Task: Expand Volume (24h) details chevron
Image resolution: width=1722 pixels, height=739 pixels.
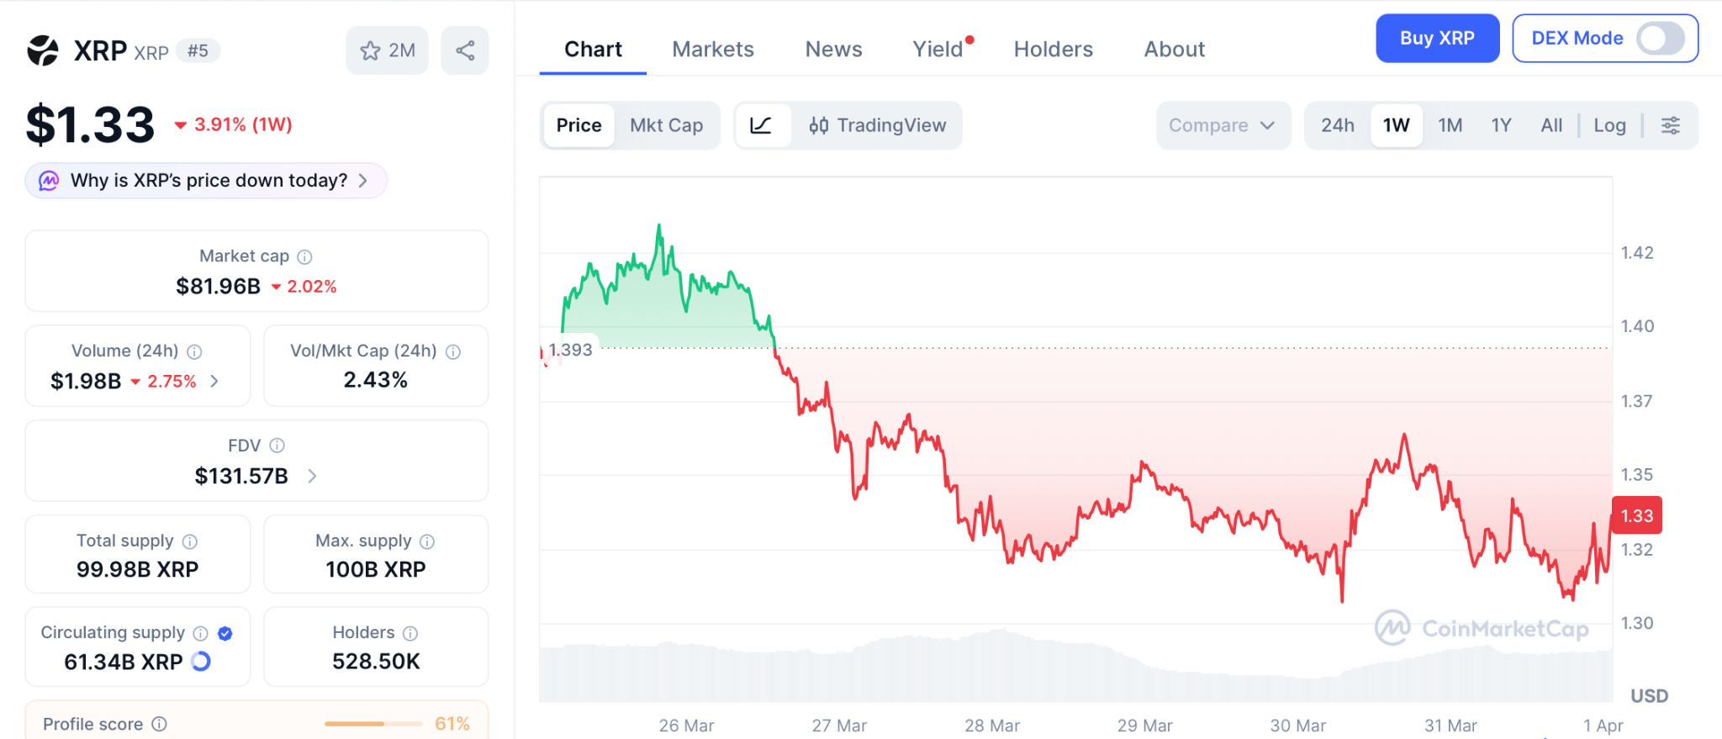Action: coord(215,381)
